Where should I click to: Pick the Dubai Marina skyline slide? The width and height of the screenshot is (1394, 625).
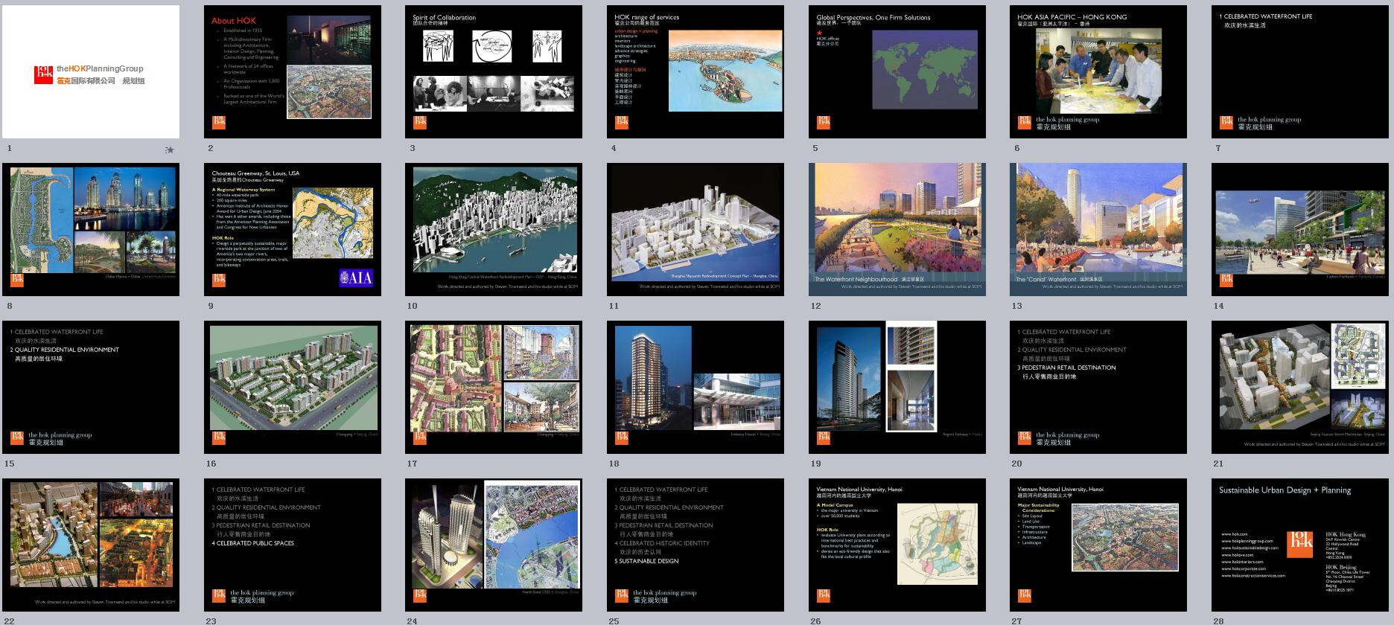pyautogui.click(x=91, y=230)
